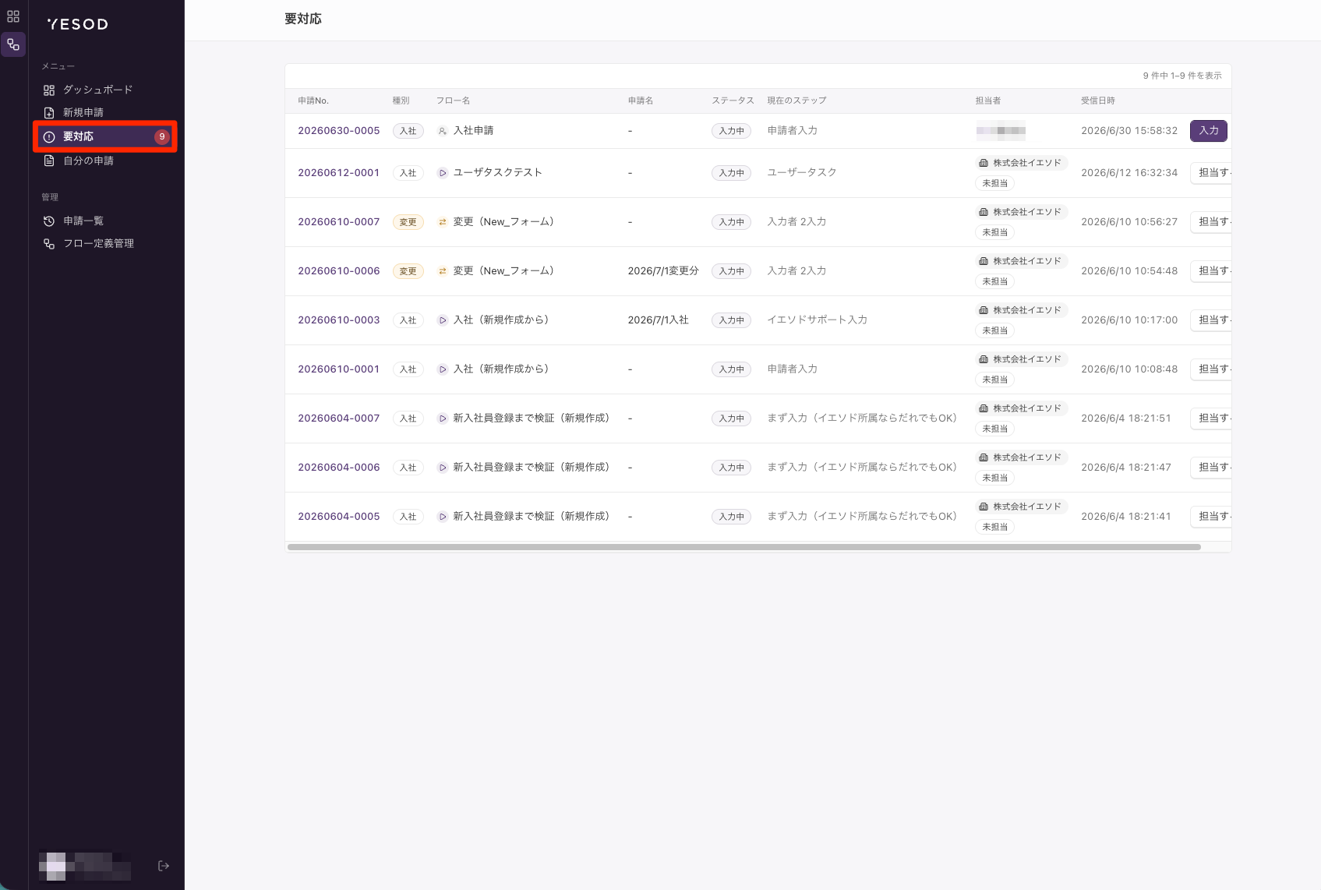The height and width of the screenshot is (890, 1321).
Task: Open application 20260630-0005
Action: coord(339,131)
